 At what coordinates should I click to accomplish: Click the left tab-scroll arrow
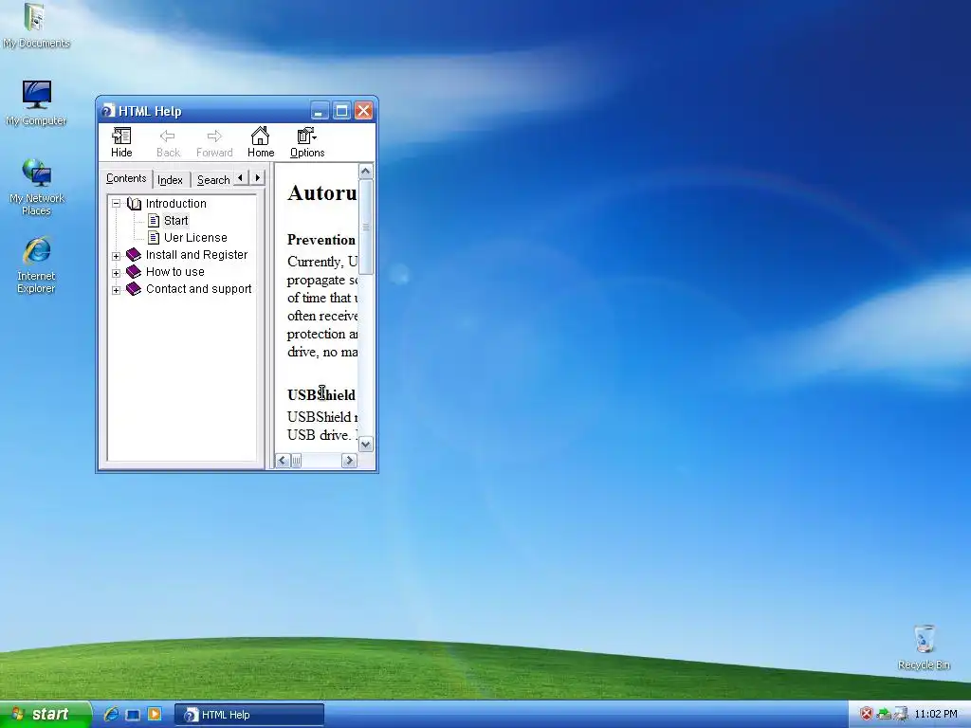coord(241,178)
